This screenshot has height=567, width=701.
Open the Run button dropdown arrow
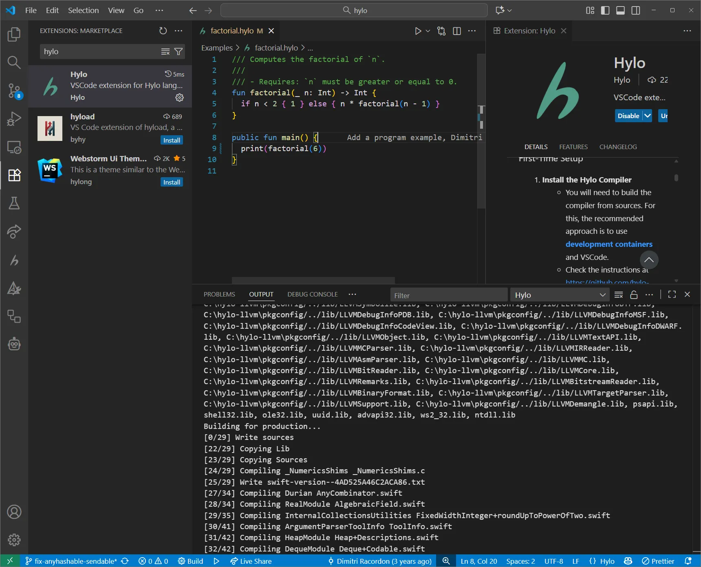coord(428,31)
